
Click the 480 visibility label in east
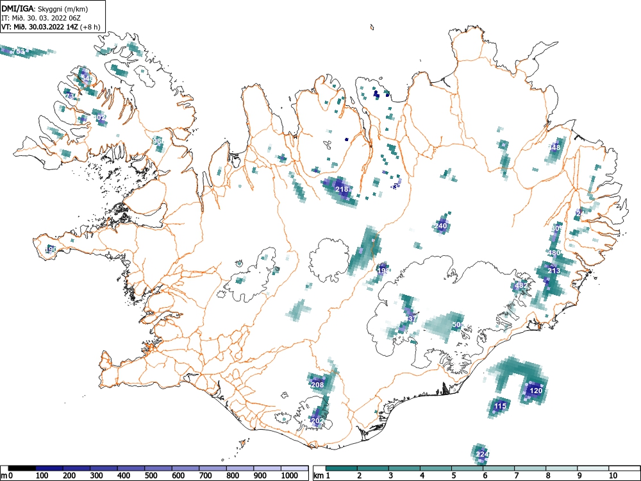(554, 253)
